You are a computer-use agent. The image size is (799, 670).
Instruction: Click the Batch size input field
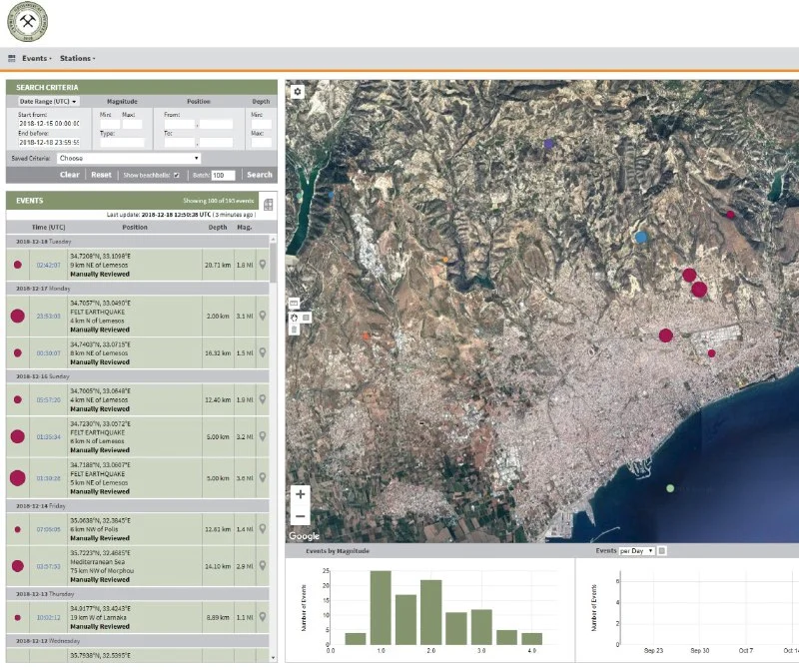(x=223, y=175)
